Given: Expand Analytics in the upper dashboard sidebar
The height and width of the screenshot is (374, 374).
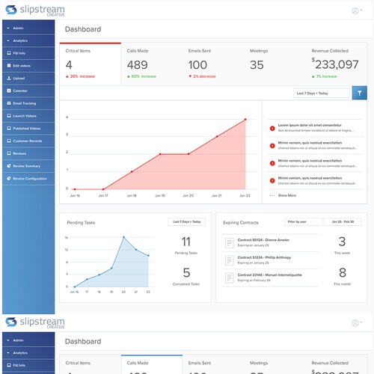Looking at the screenshot, I should (x=28, y=40).
